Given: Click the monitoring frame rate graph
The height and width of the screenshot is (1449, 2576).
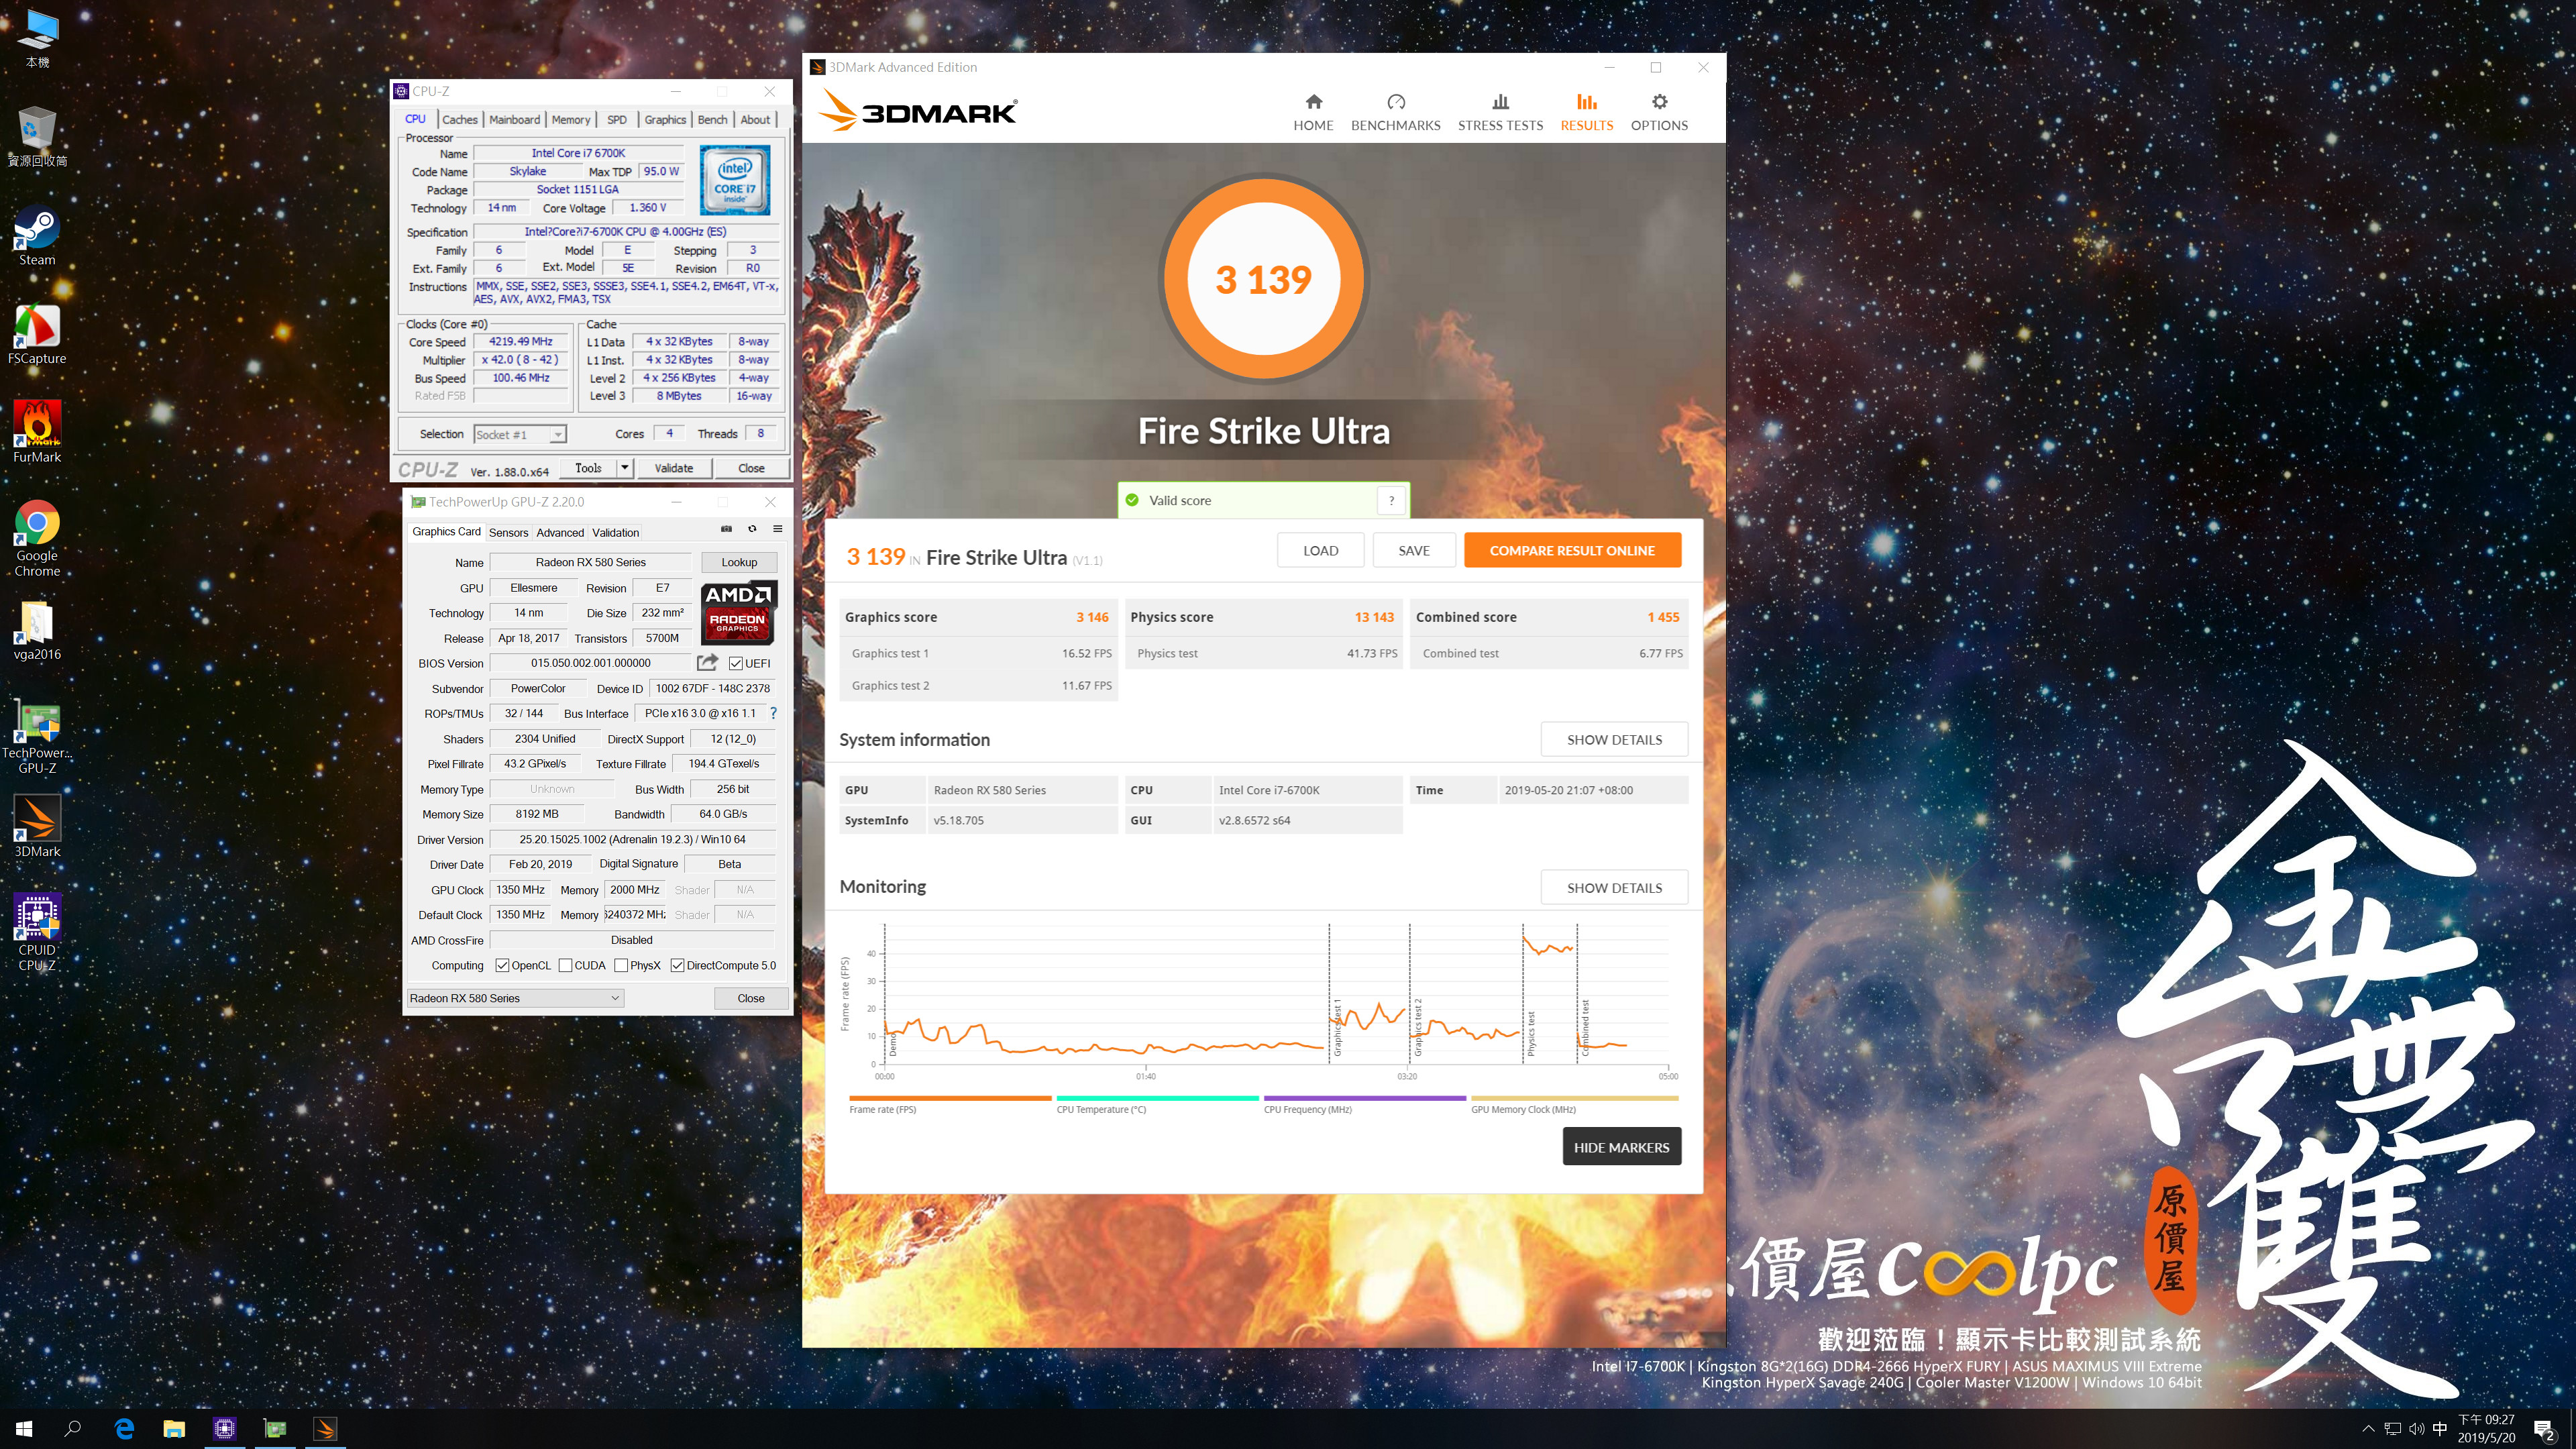Looking at the screenshot, I should pyautogui.click(x=1276, y=995).
